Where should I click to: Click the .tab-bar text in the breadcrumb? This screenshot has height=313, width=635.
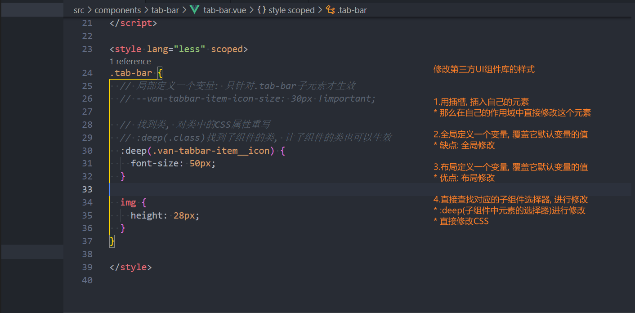coord(352,9)
